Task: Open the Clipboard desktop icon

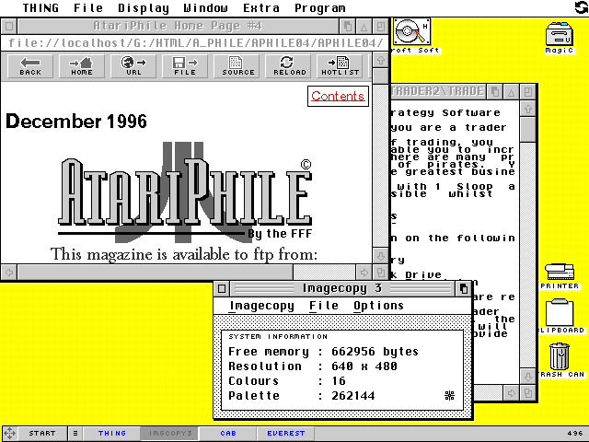Action: 560,317
